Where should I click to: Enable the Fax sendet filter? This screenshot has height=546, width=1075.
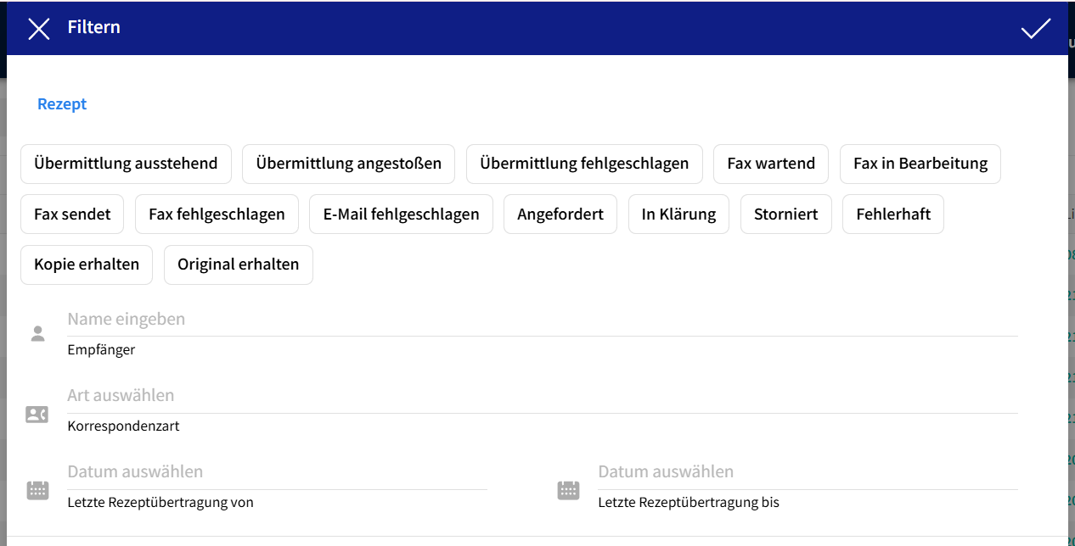click(72, 214)
